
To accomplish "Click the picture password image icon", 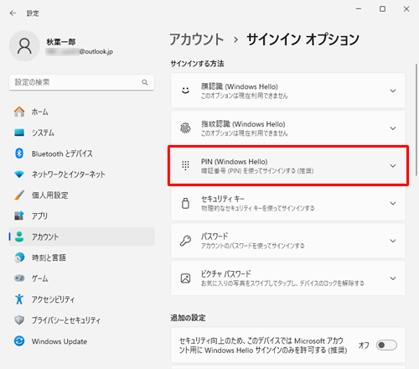I will (185, 278).
